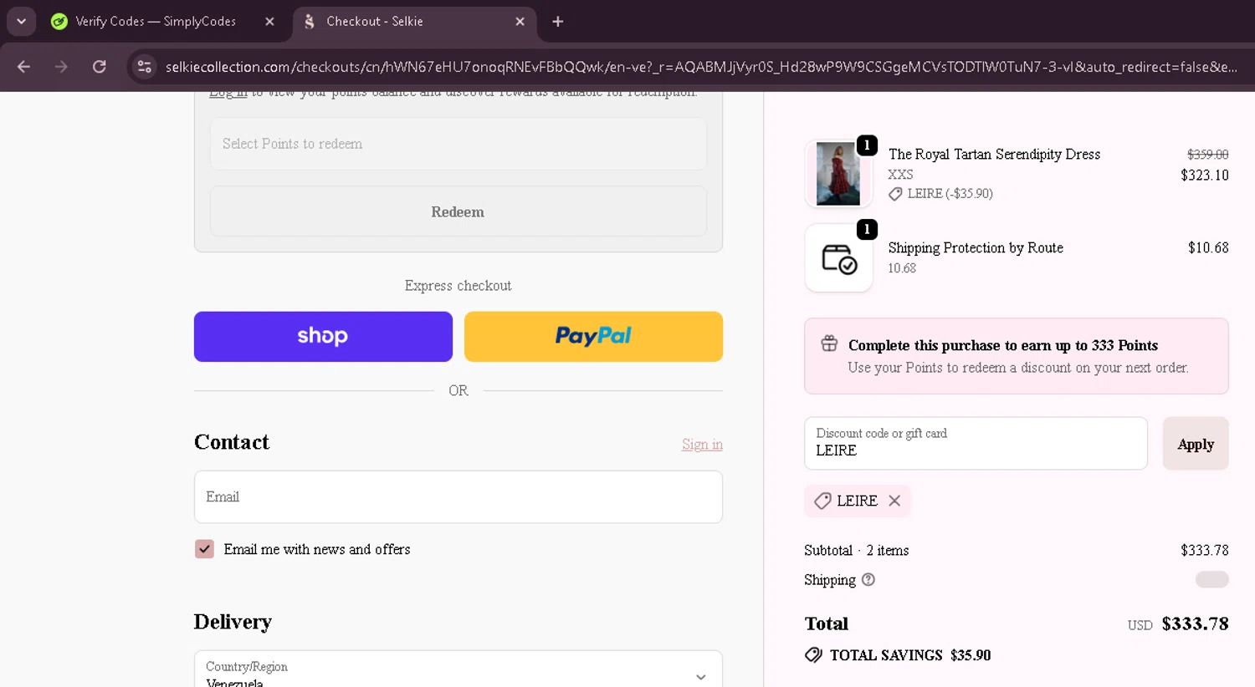
Task: Go back to previous page
Action: (23, 67)
